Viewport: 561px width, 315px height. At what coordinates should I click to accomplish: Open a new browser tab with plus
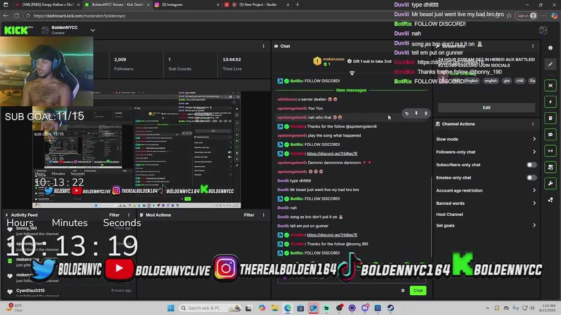298,4
